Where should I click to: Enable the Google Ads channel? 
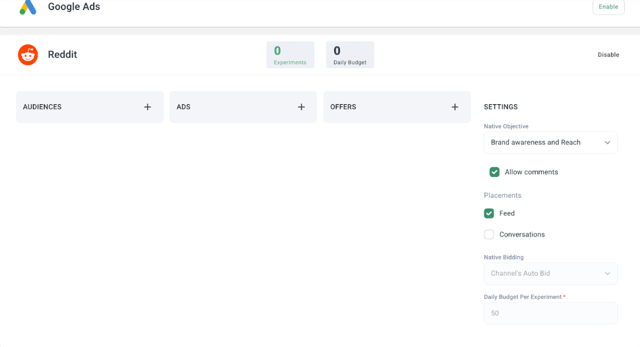(x=608, y=7)
